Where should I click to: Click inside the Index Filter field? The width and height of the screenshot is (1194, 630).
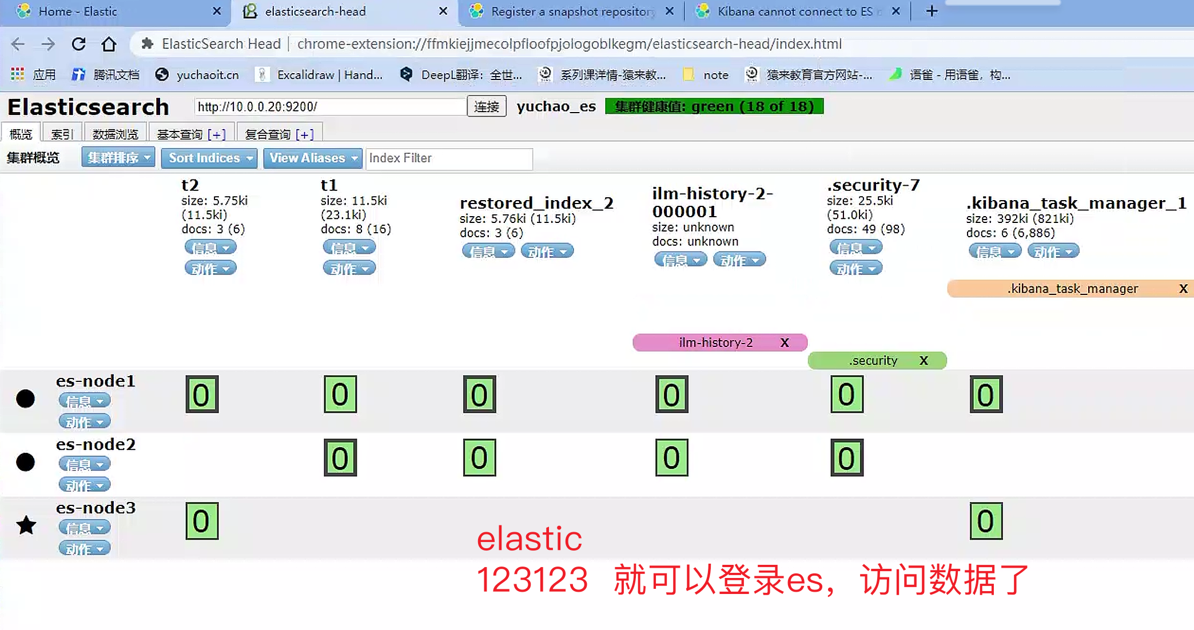449,158
